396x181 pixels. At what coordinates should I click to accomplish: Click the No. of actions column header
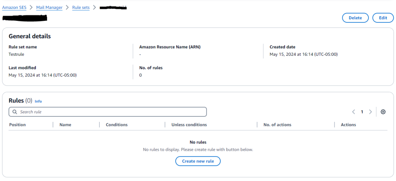click(277, 125)
